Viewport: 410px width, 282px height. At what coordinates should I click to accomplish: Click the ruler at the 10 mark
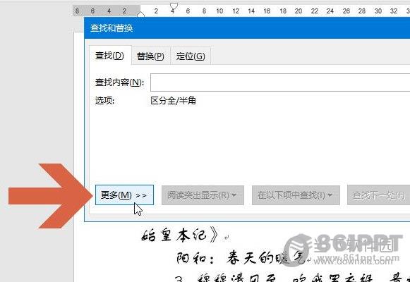click(x=219, y=11)
